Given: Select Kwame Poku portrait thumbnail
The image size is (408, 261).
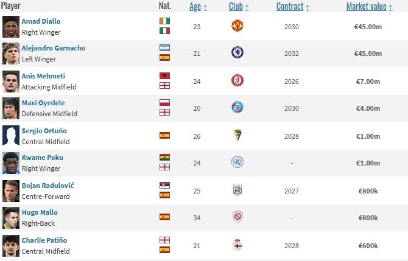Looking at the screenshot, I should 11,163.
